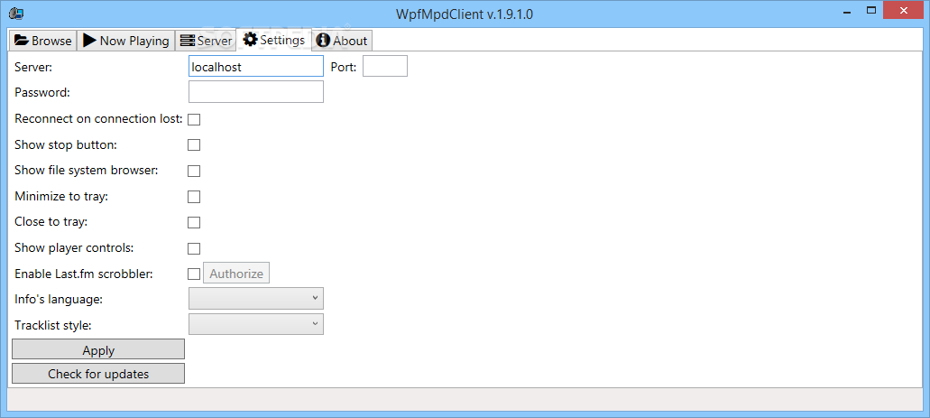Viewport: 930px width, 418px height.
Task: Tick the Close to tray checkbox
Action: 194,223
